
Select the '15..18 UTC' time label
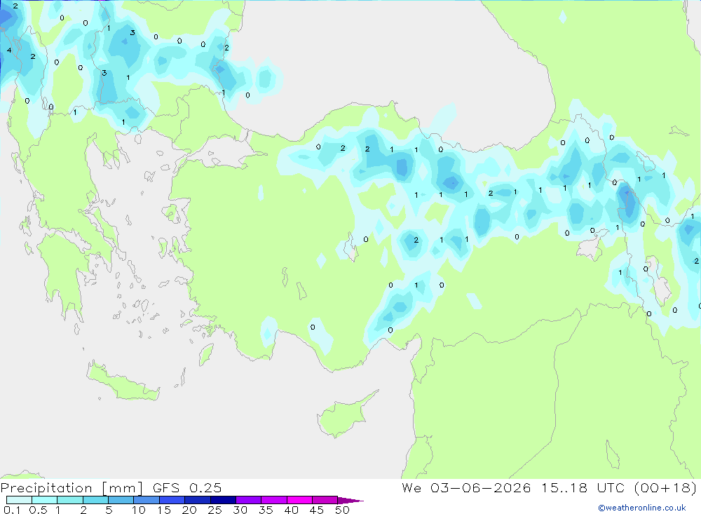pyautogui.click(x=583, y=487)
